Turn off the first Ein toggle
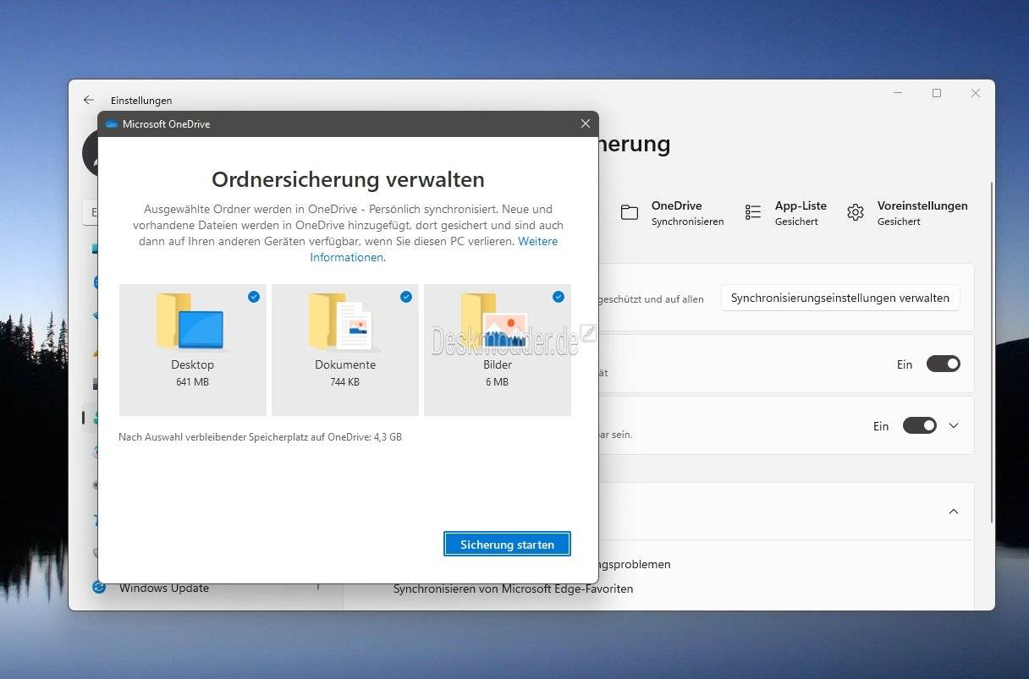This screenshot has width=1029, height=679. point(943,364)
